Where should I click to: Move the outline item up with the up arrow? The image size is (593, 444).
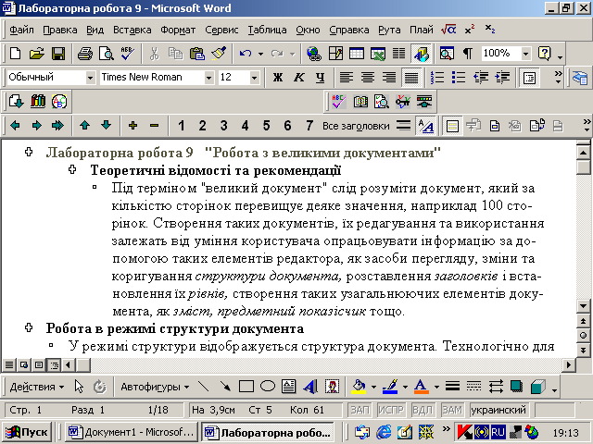pos(83,125)
